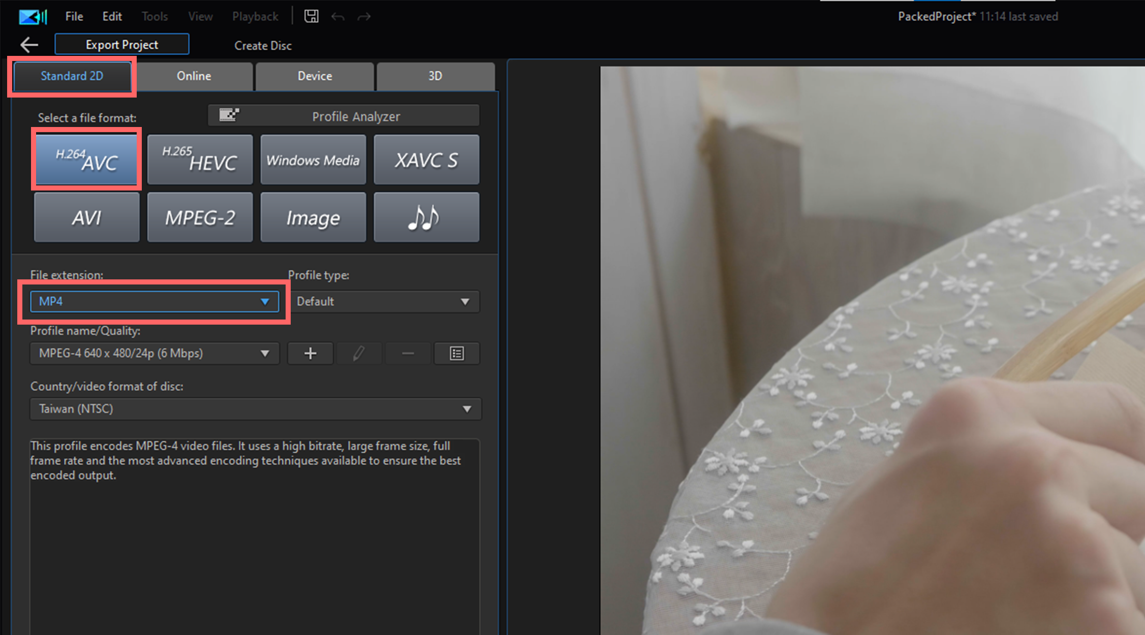
Task: Open profile details list icon
Action: click(456, 353)
